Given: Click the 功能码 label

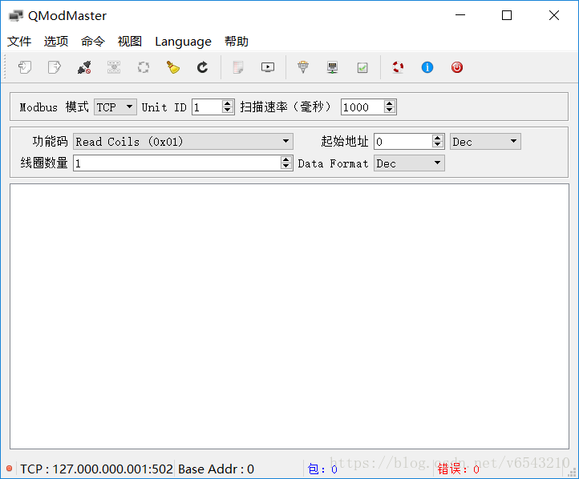Looking at the screenshot, I should coord(51,141).
